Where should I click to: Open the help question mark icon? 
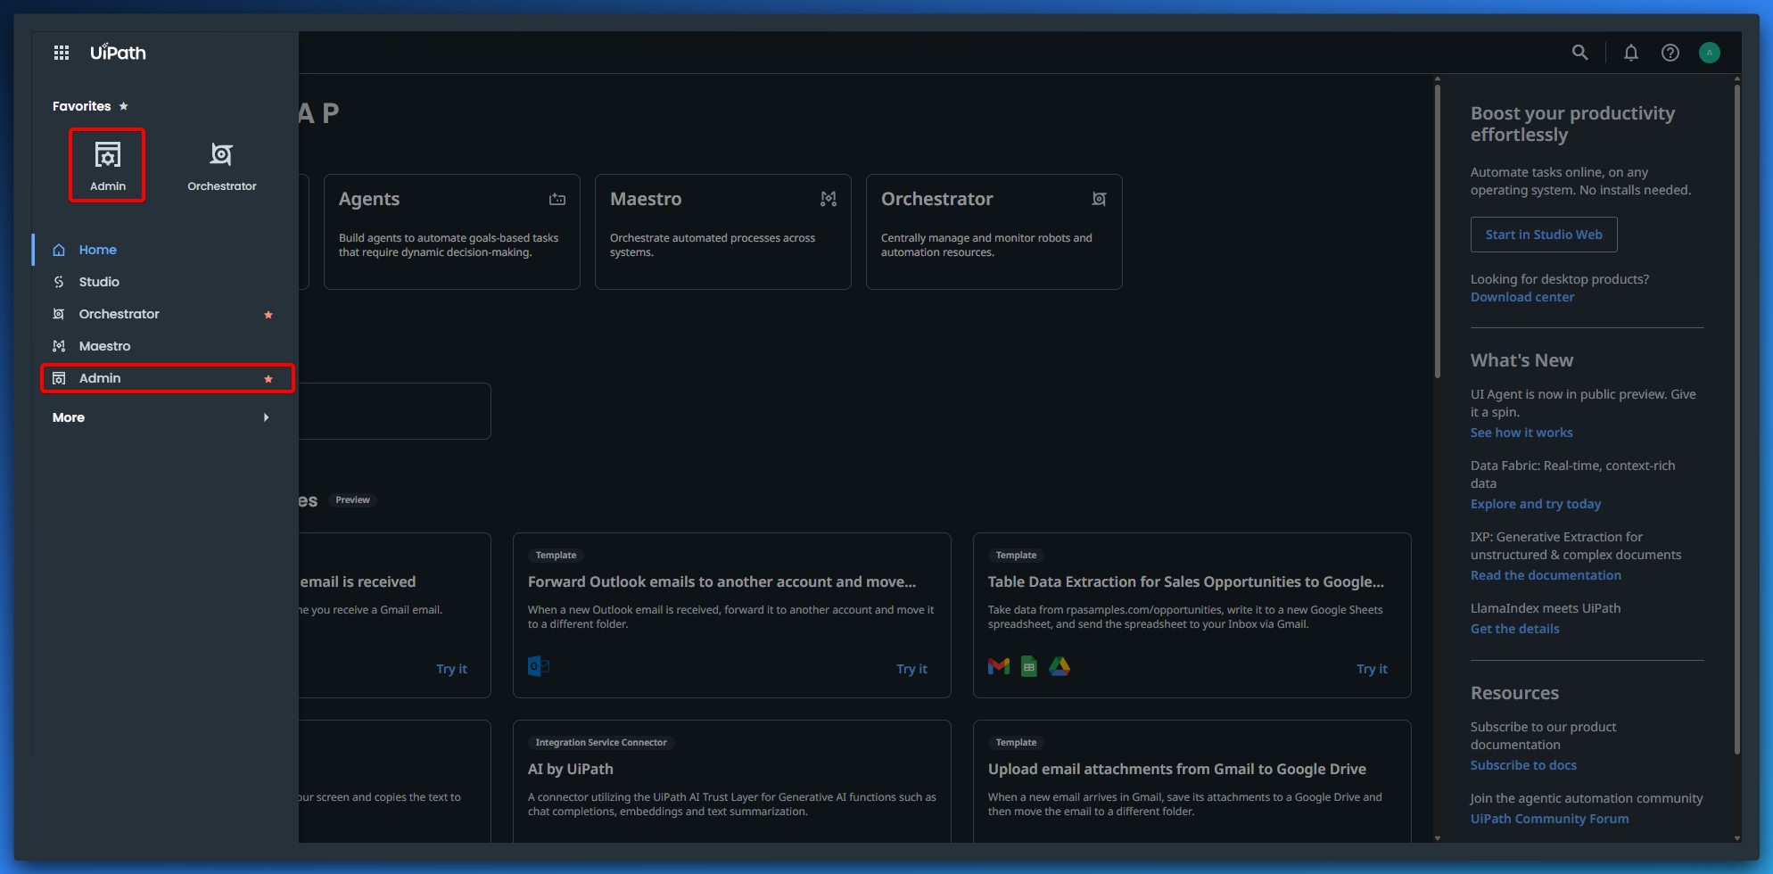tap(1670, 53)
